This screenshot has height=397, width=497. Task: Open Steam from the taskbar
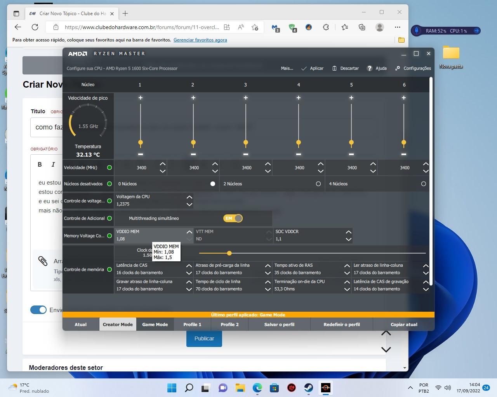point(308,388)
